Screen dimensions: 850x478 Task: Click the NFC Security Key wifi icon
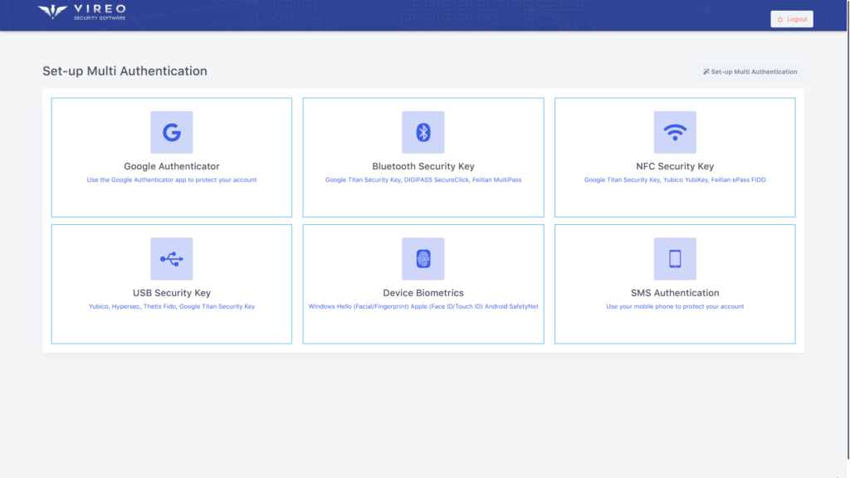(x=674, y=132)
